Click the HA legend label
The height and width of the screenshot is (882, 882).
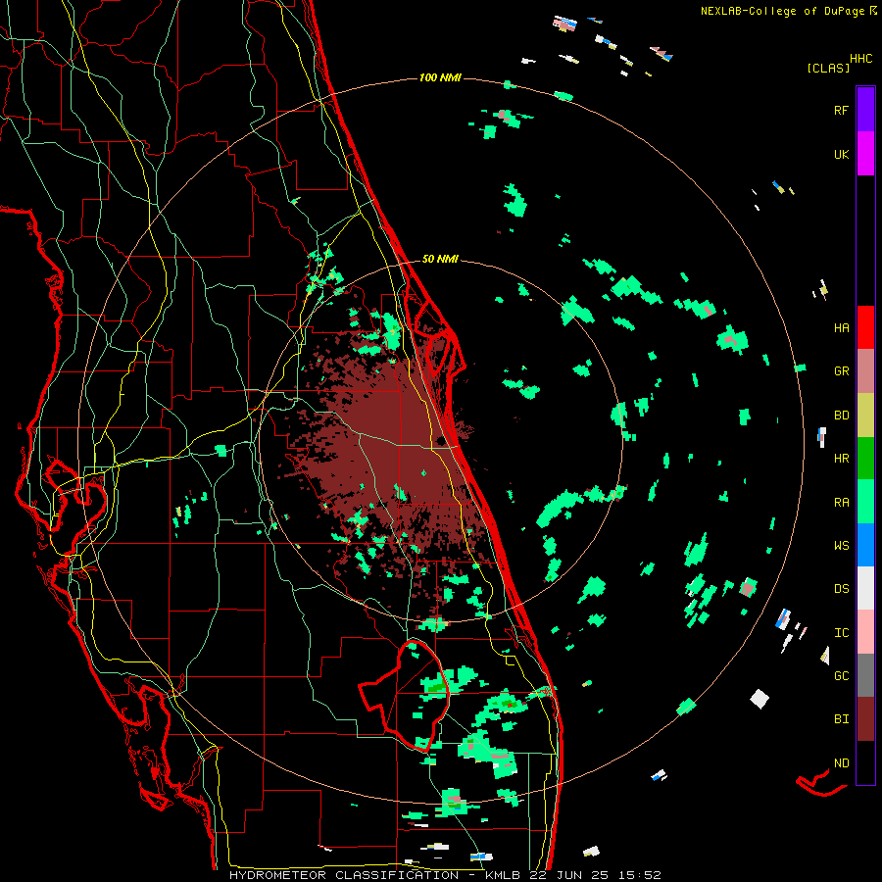pyautogui.click(x=842, y=328)
